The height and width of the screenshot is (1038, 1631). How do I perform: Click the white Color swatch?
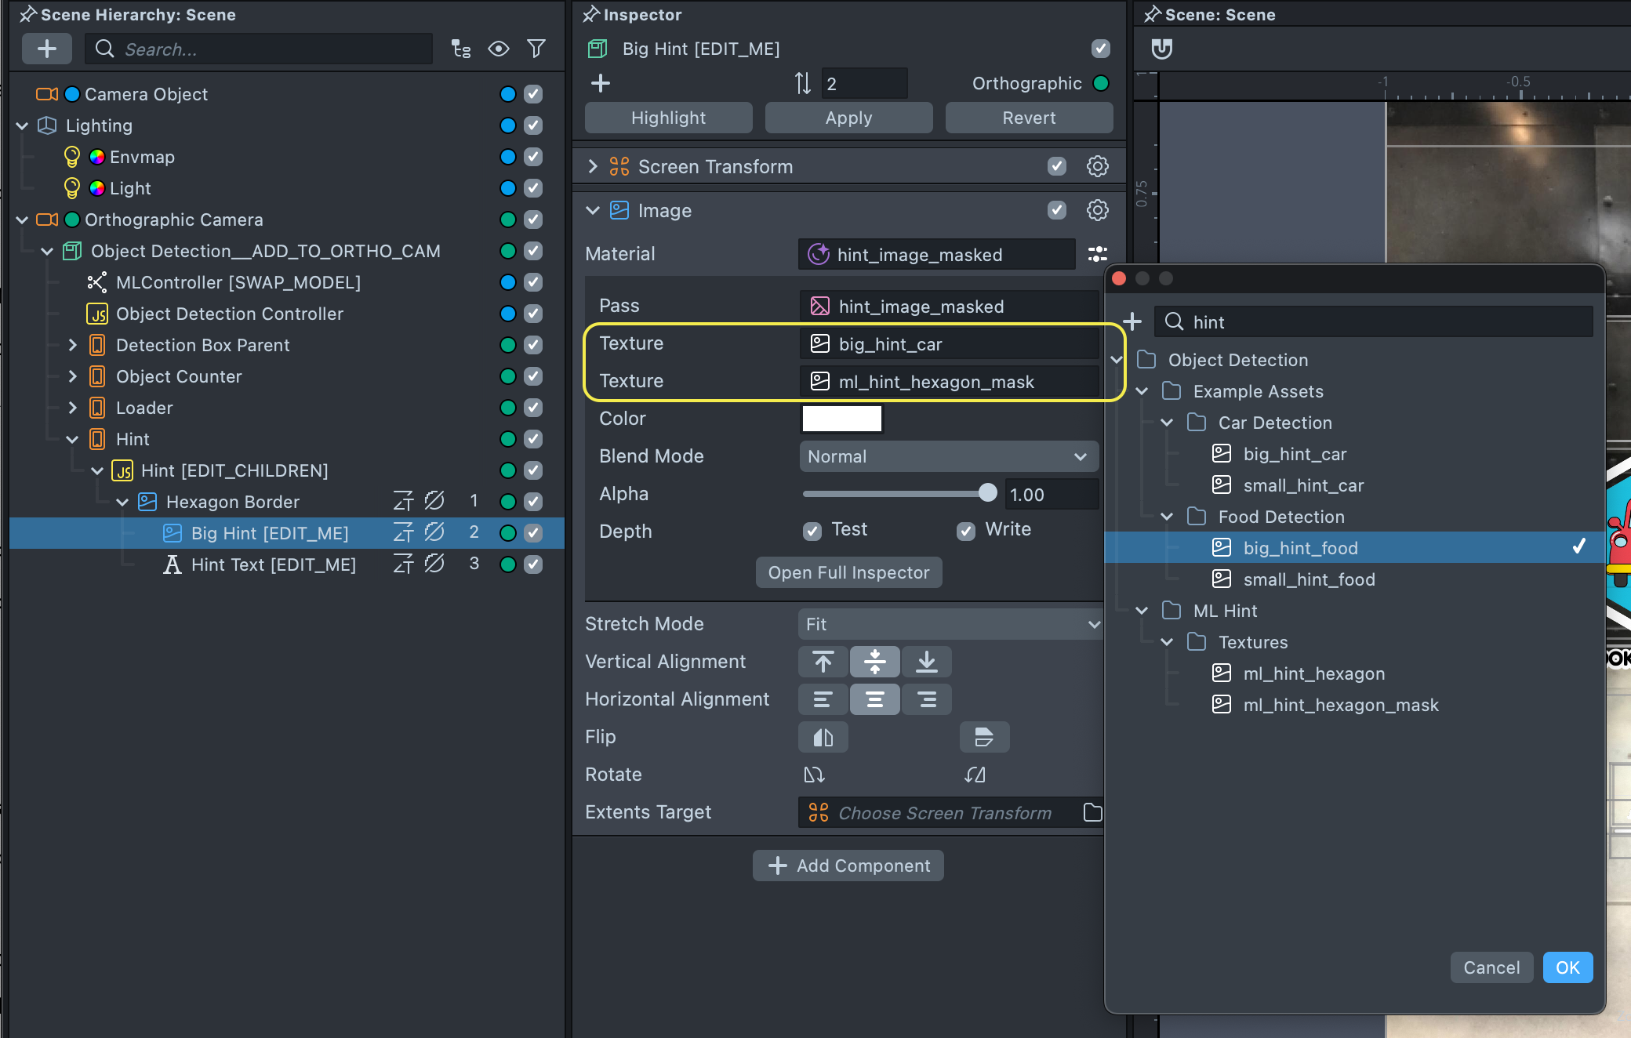pos(841,419)
